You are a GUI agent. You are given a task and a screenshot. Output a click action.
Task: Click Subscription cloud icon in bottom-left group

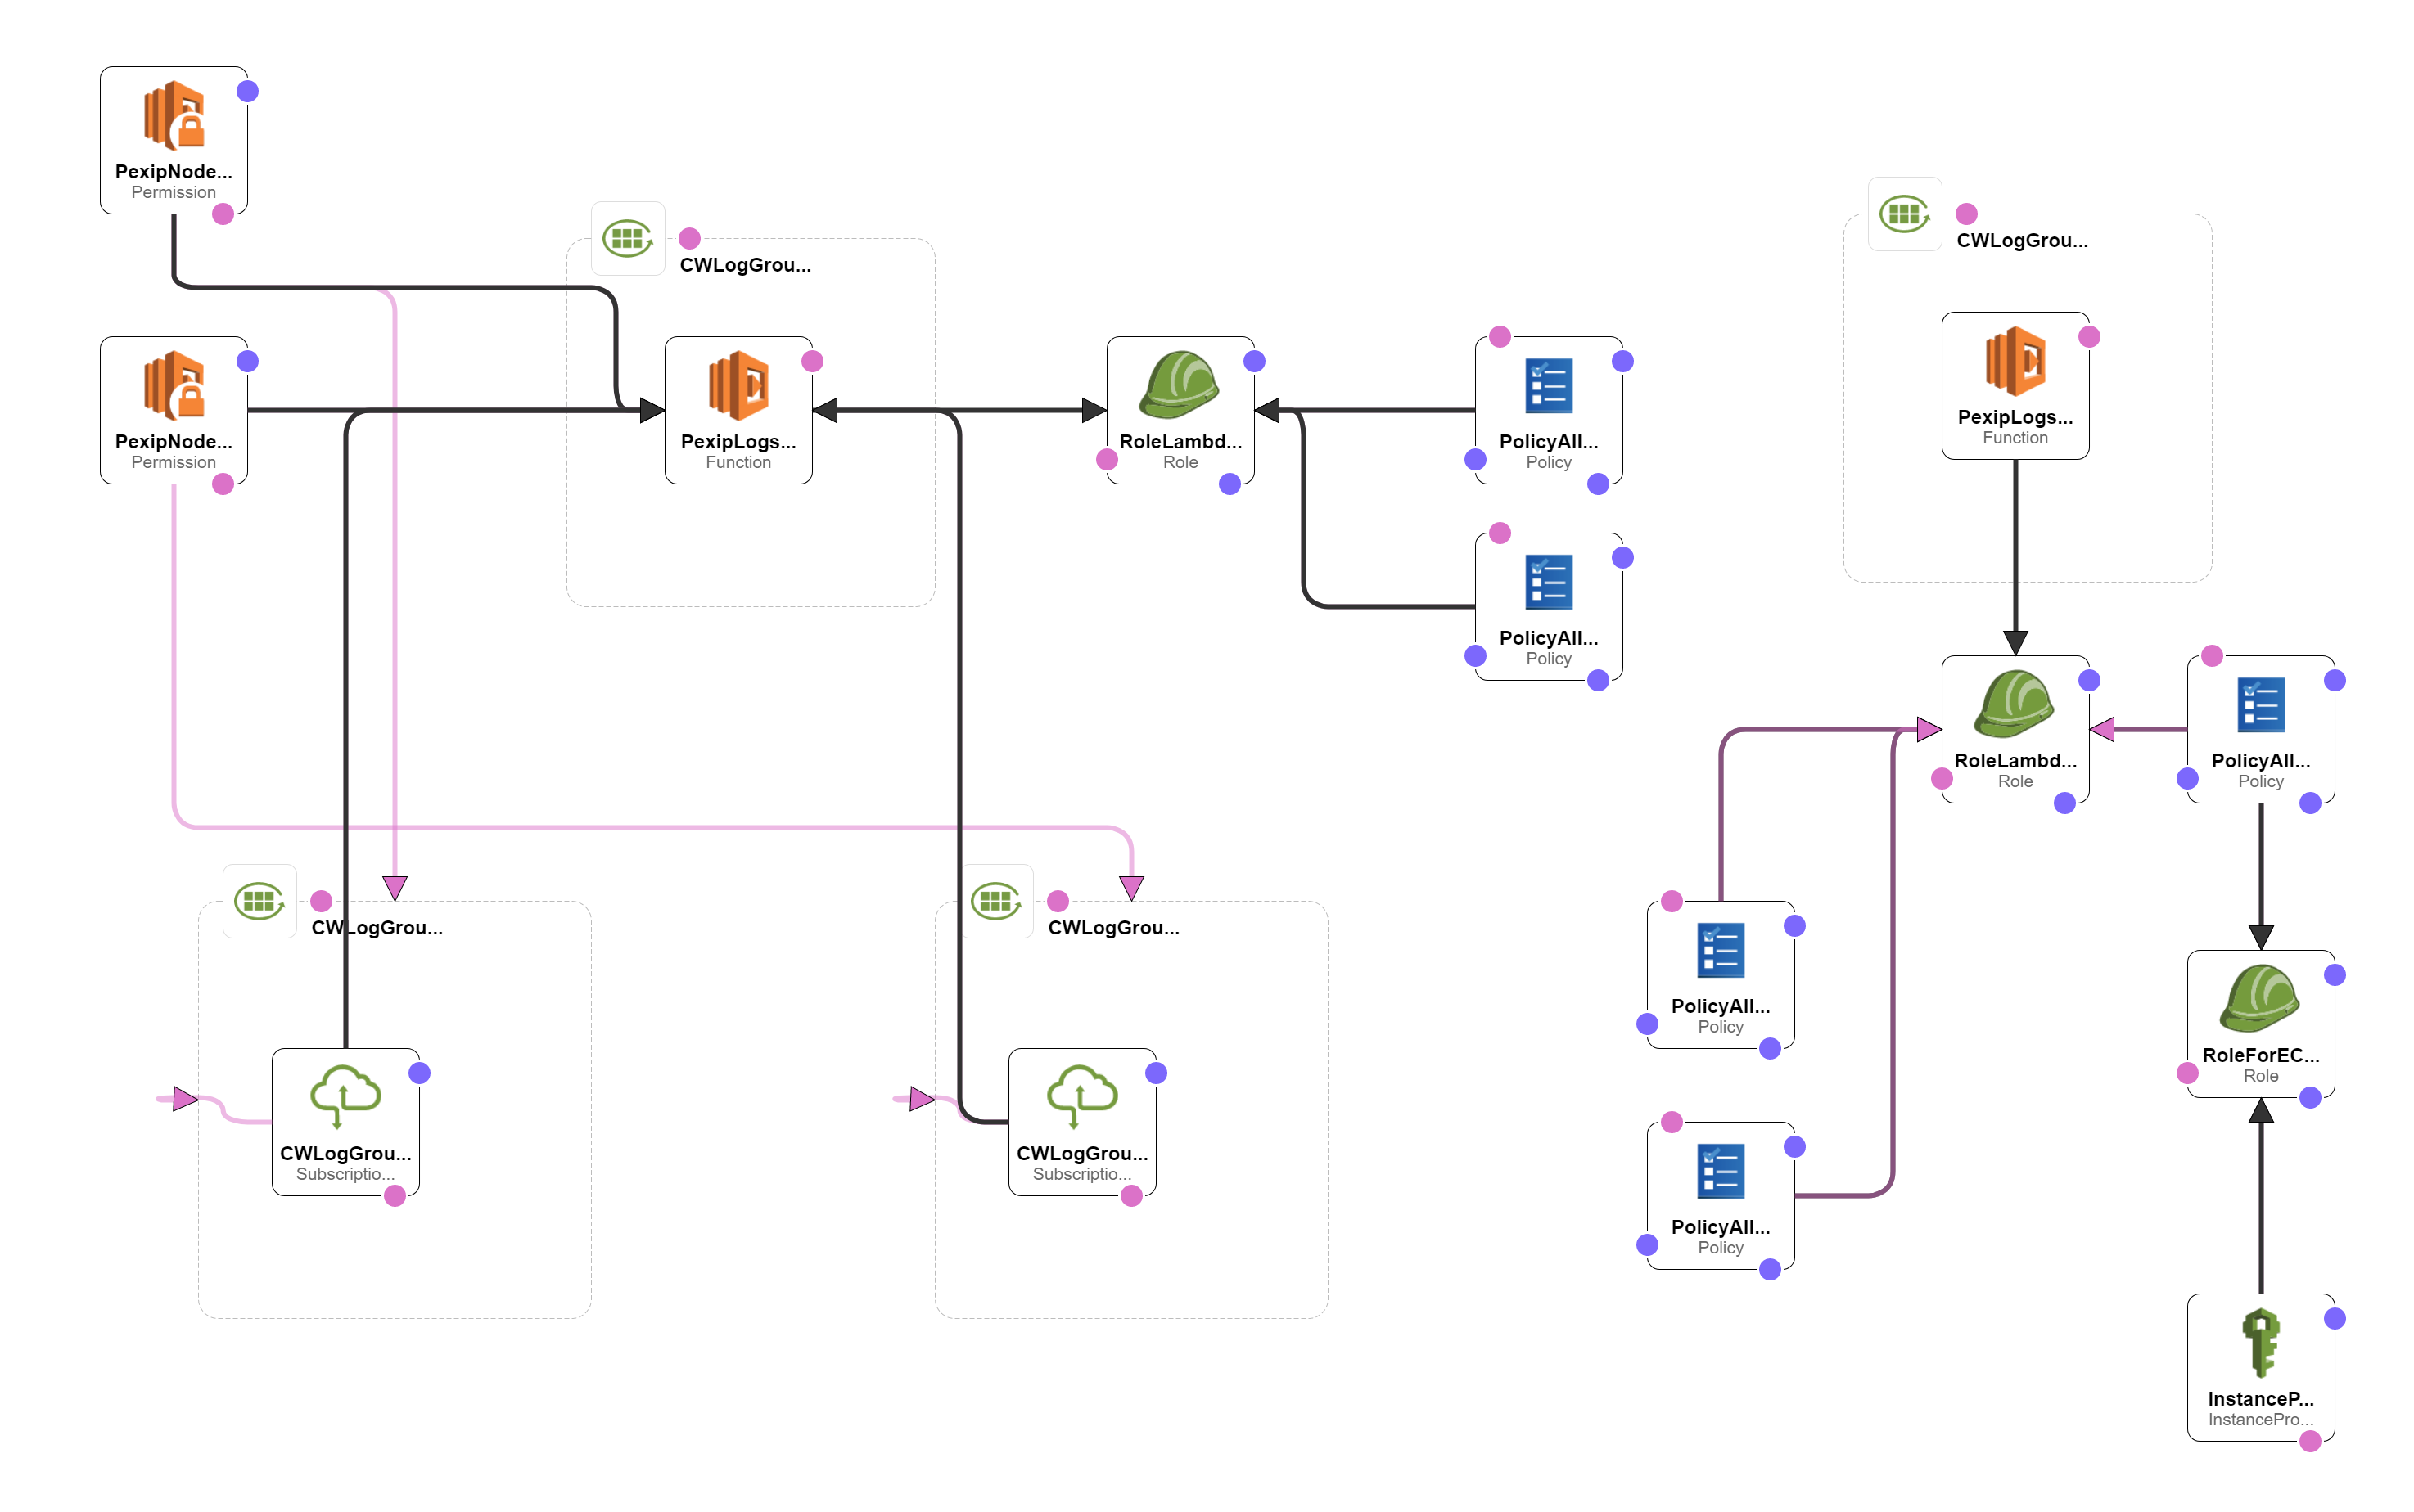click(x=345, y=1096)
